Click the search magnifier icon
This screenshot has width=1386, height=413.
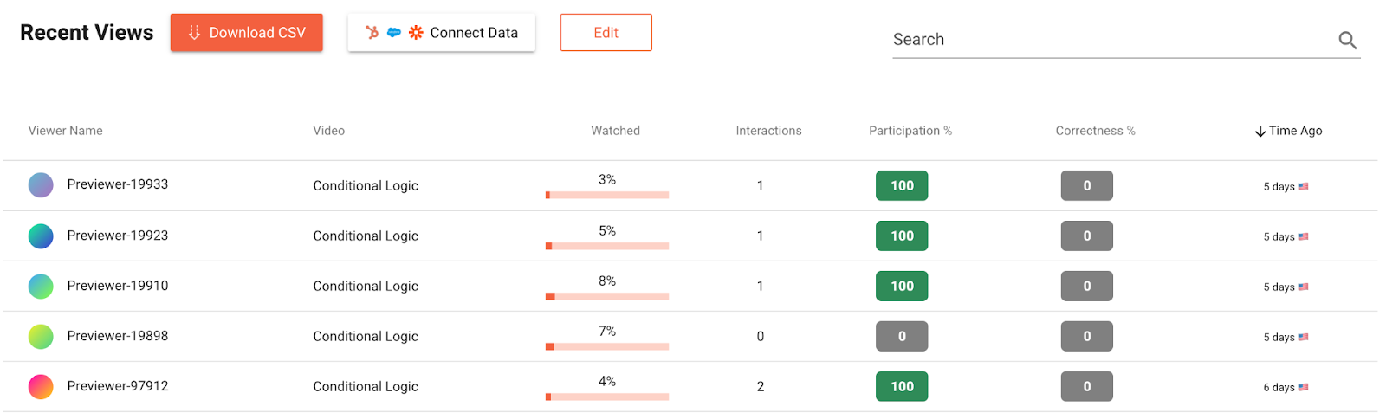[1347, 40]
